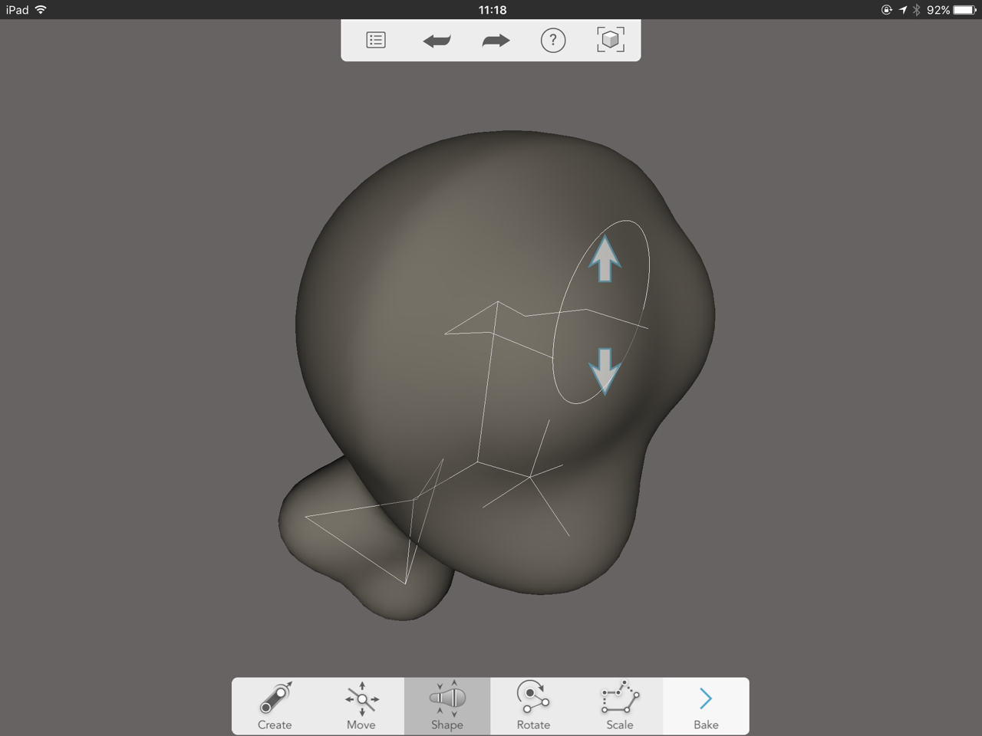Undo the last action with the left arrow
Viewport: 982px width, 736px height.
click(x=437, y=41)
